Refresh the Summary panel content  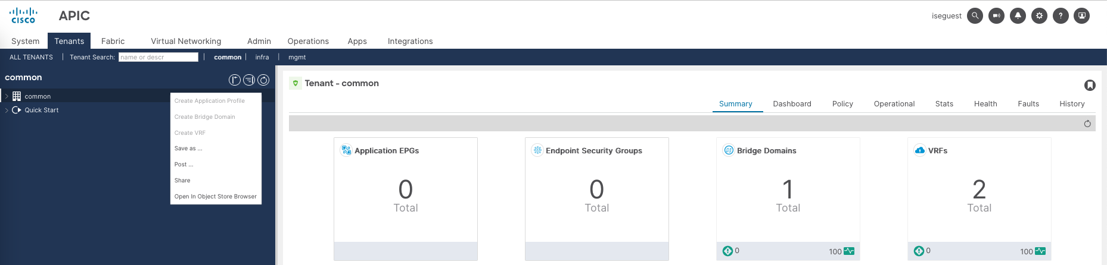(x=1087, y=124)
